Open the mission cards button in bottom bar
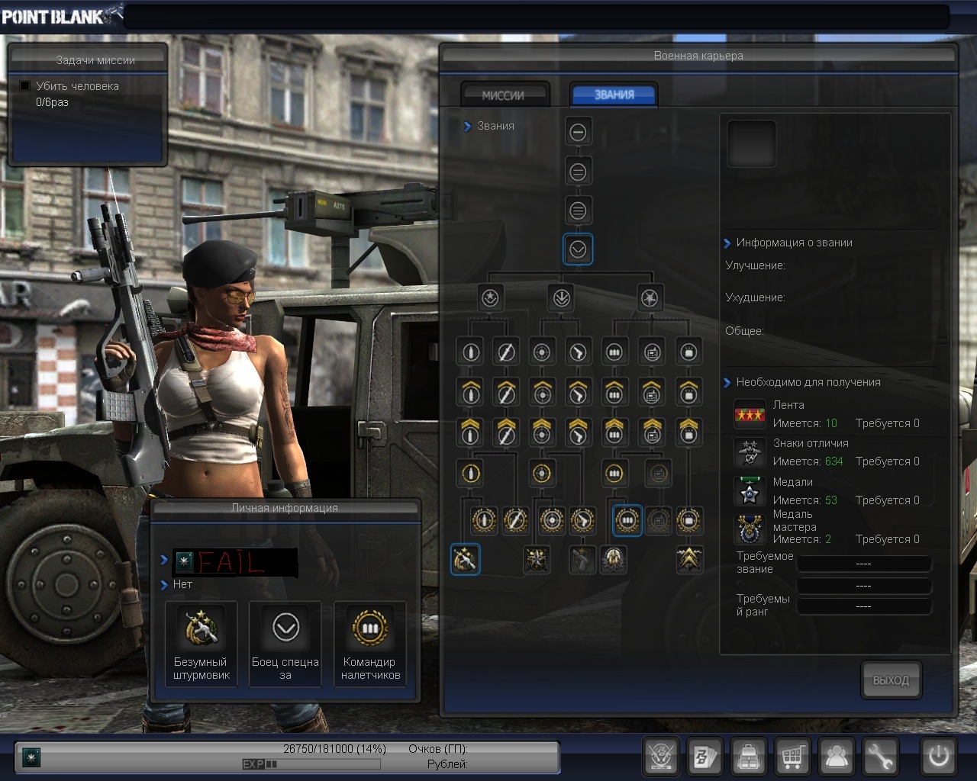Viewport: 977px width, 781px height. [x=705, y=757]
